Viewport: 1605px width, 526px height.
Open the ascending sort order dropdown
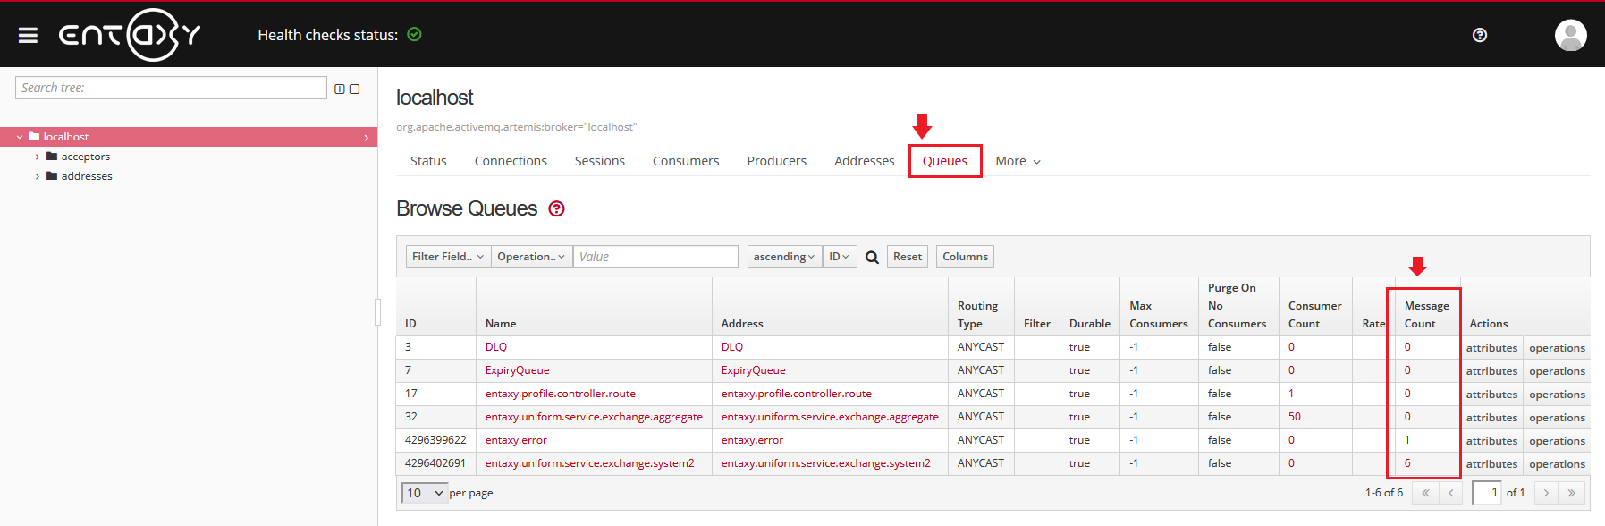pos(783,257)
